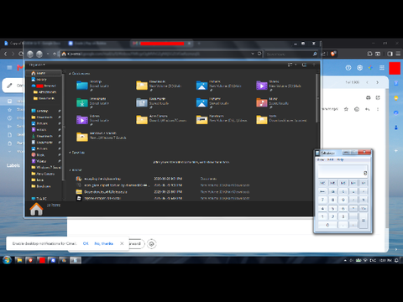Go to the older email arrow in Gmail
The image size is (403, 302).
(x=378, y=82)
